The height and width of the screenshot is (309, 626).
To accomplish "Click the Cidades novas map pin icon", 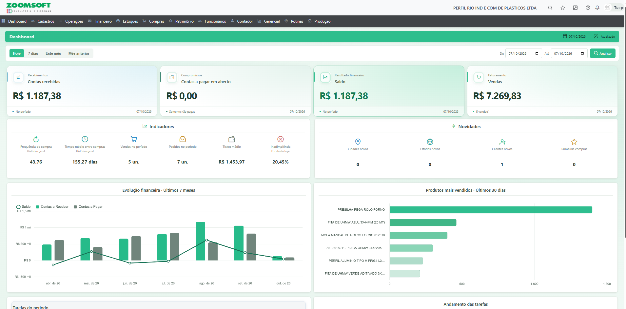I will pos(358,142).
